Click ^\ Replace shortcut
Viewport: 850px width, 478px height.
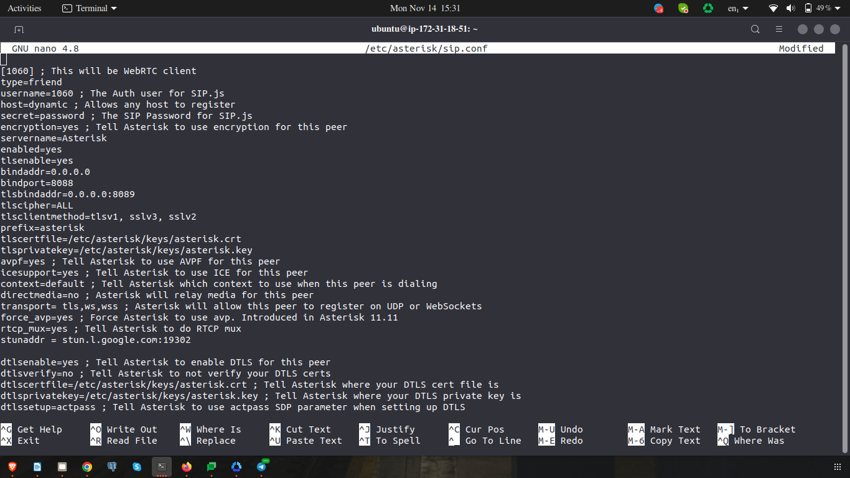point(208,441)
